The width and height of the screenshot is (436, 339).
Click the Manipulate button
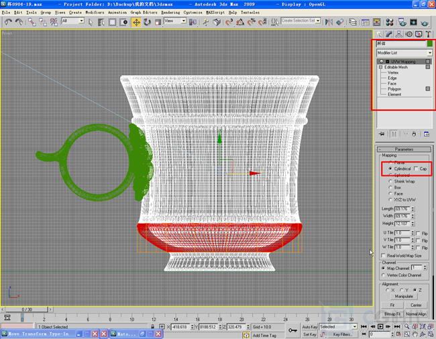pyautogui.click(x=404, y=297)
